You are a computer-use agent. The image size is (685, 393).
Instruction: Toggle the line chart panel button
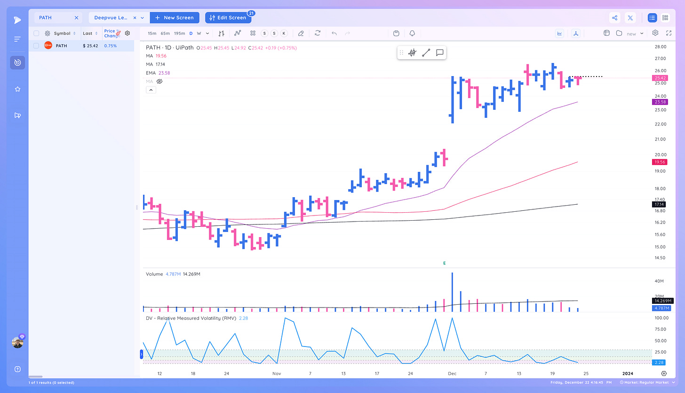point(560,33)
